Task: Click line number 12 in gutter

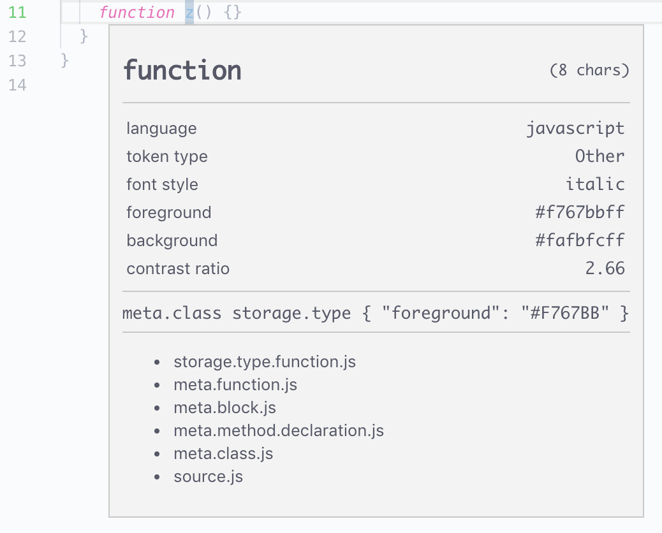Action: click(x=17, y=37)
